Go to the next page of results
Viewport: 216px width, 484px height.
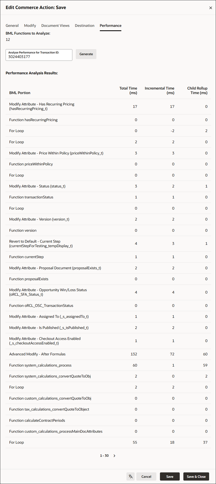[114, 455]
